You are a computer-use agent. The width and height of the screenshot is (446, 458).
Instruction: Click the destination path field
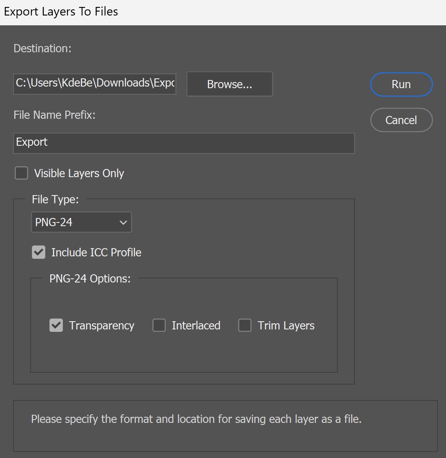click(x=94, y=84)
